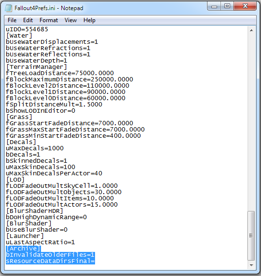Click the scrollbar down arrow
This screenshot has height=276, width=261.
coord(251,265)
